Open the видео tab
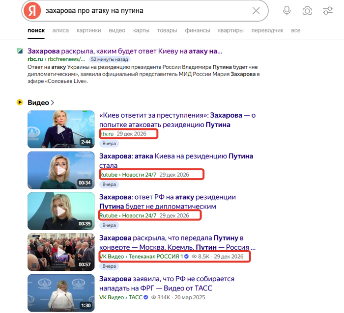This screenshot has height=313, width=344. [117, 30]
